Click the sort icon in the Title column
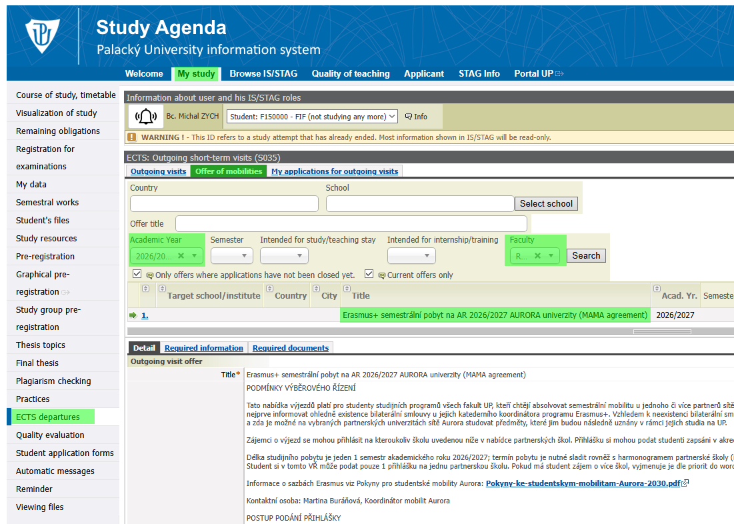Screen dimensions: 734x524 [347, 289]
